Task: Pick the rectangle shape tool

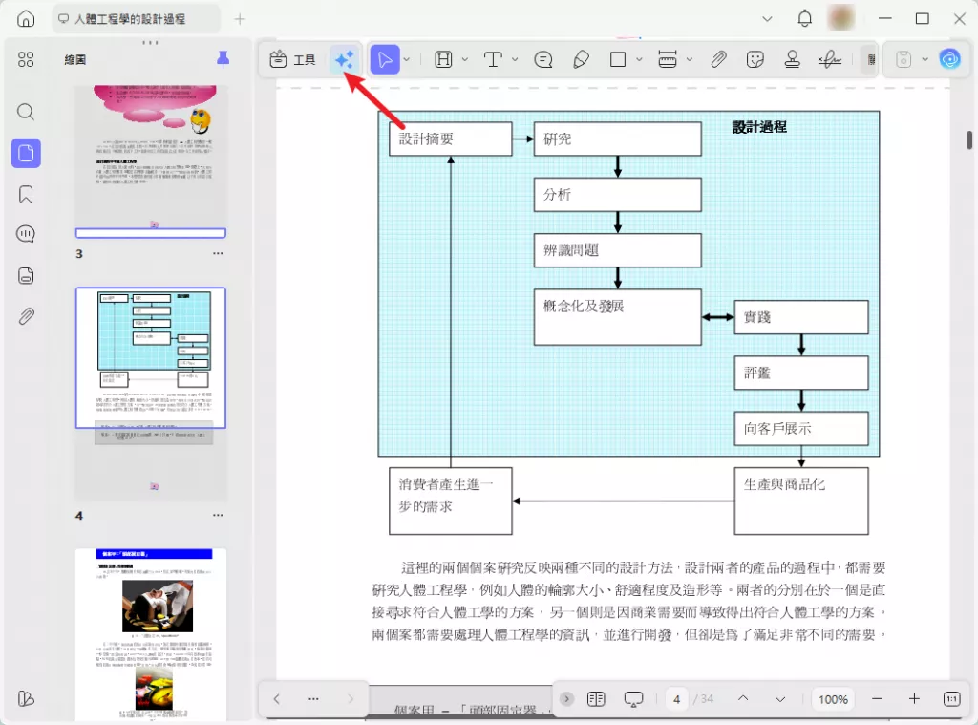Action: pos(618,60)
